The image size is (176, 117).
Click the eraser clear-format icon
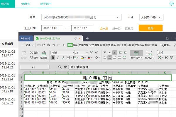[96, 58]
